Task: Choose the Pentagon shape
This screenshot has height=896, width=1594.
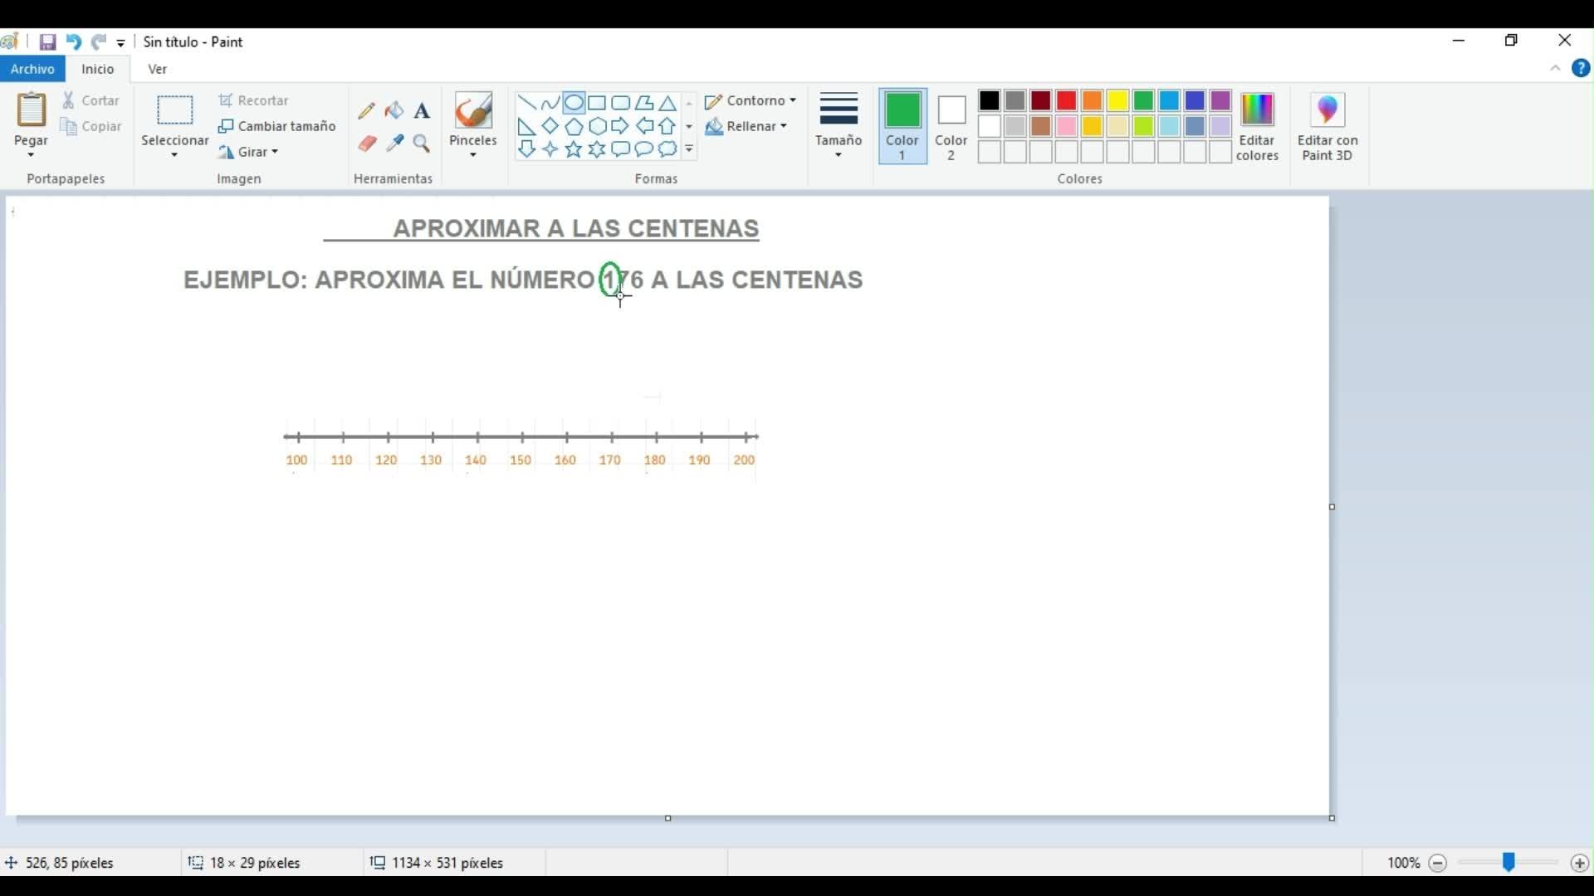Action: pos(574,126)
